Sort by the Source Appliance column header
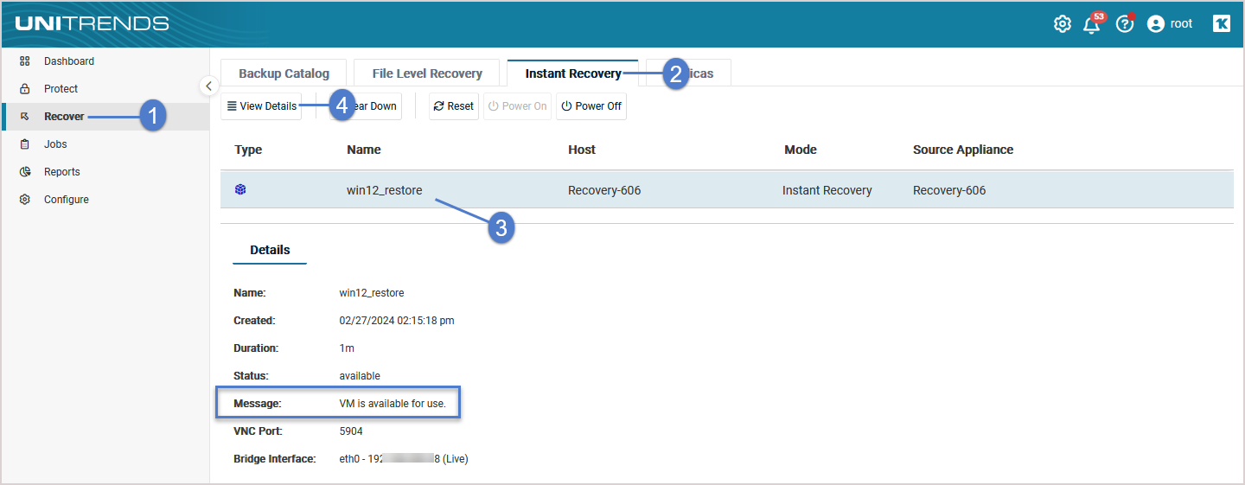1245x485 pixels. click(963, 150)
